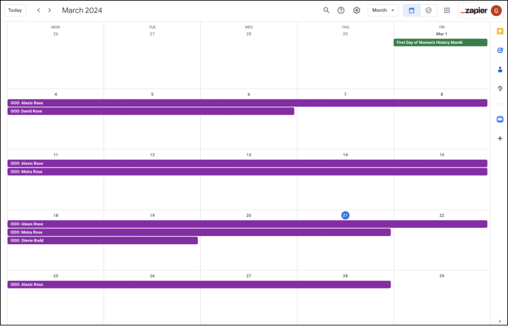Go to the next month
This screenshot has height=326, width=508.
[50, 10]
